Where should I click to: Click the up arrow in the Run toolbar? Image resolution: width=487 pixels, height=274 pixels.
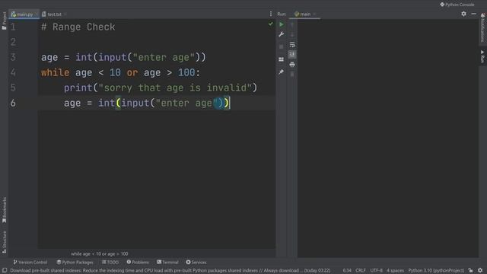pos(292,25)
